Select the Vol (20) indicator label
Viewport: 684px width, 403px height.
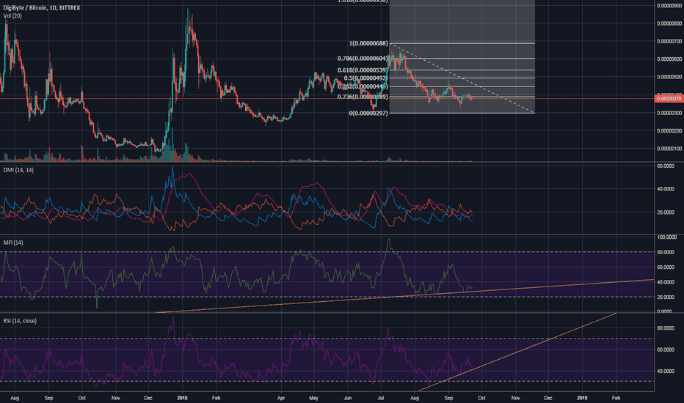coord(12,15)
